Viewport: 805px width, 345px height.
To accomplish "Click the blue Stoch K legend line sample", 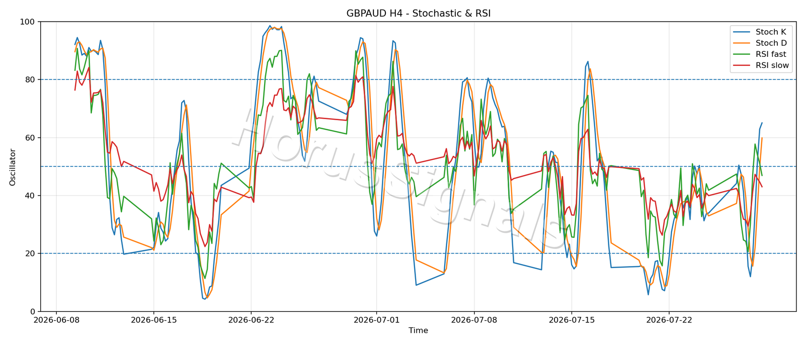I will (743, 32).
